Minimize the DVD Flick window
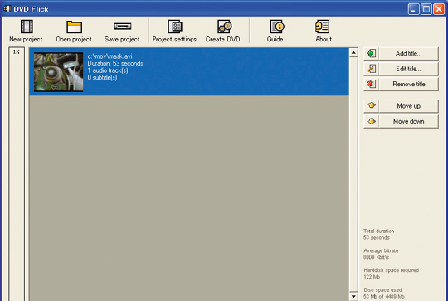Image resolution: width=448 pixels, height=301 pixels. click(413, 9)
